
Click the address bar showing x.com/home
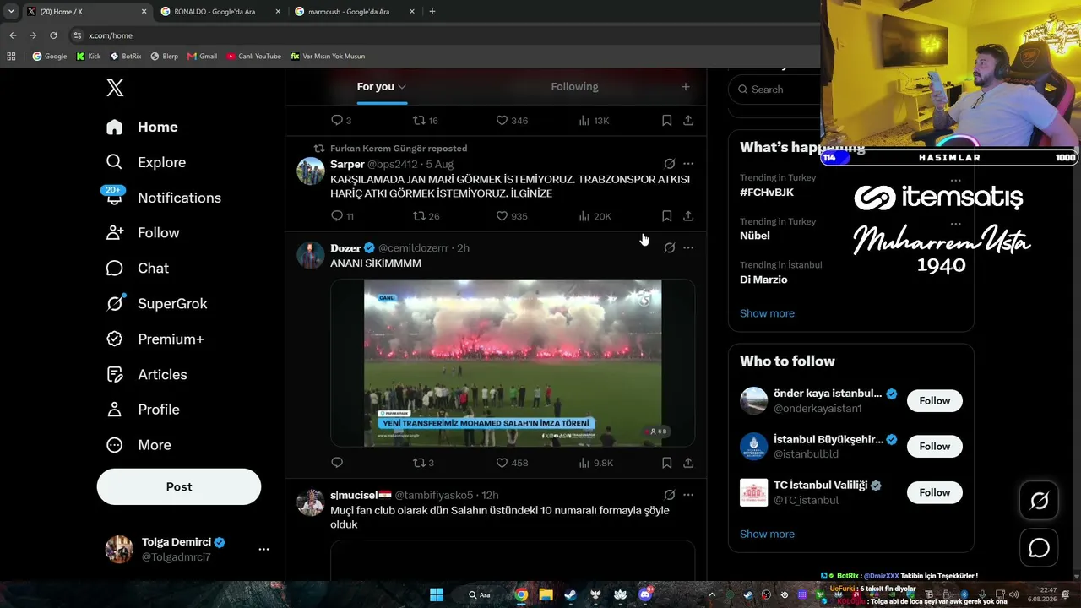click(443, 35)
